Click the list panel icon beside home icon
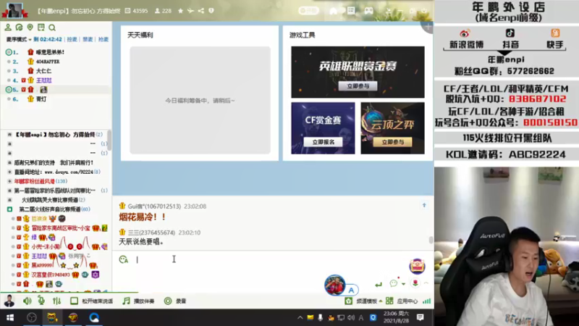 tap(351, 11)
